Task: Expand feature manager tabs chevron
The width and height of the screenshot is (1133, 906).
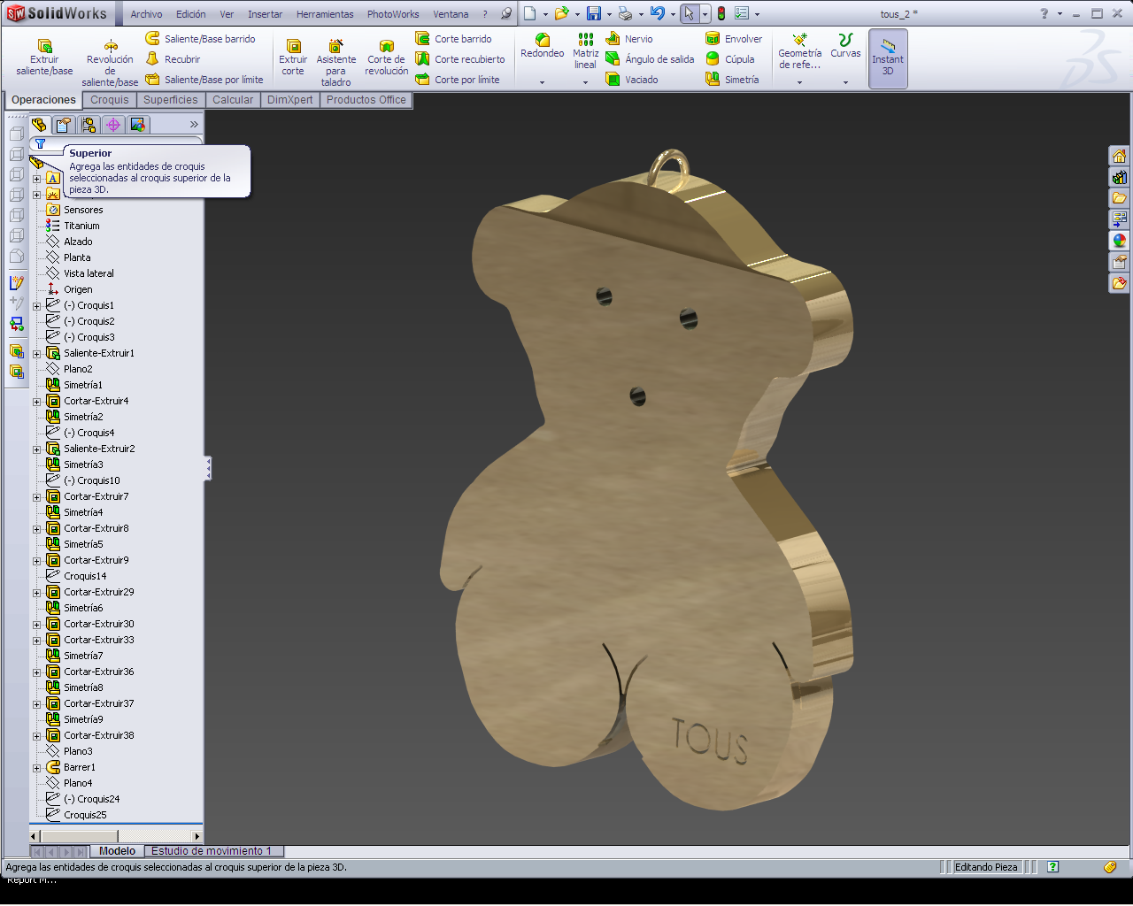Action: (194, 125)
